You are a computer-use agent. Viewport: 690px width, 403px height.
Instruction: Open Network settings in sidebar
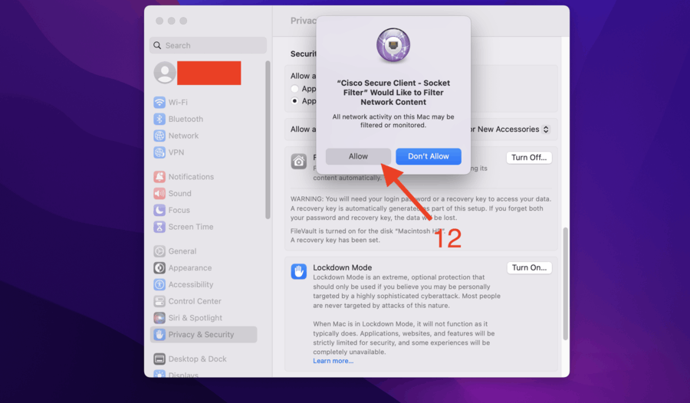pyautogui.click(x=159, y=136)
